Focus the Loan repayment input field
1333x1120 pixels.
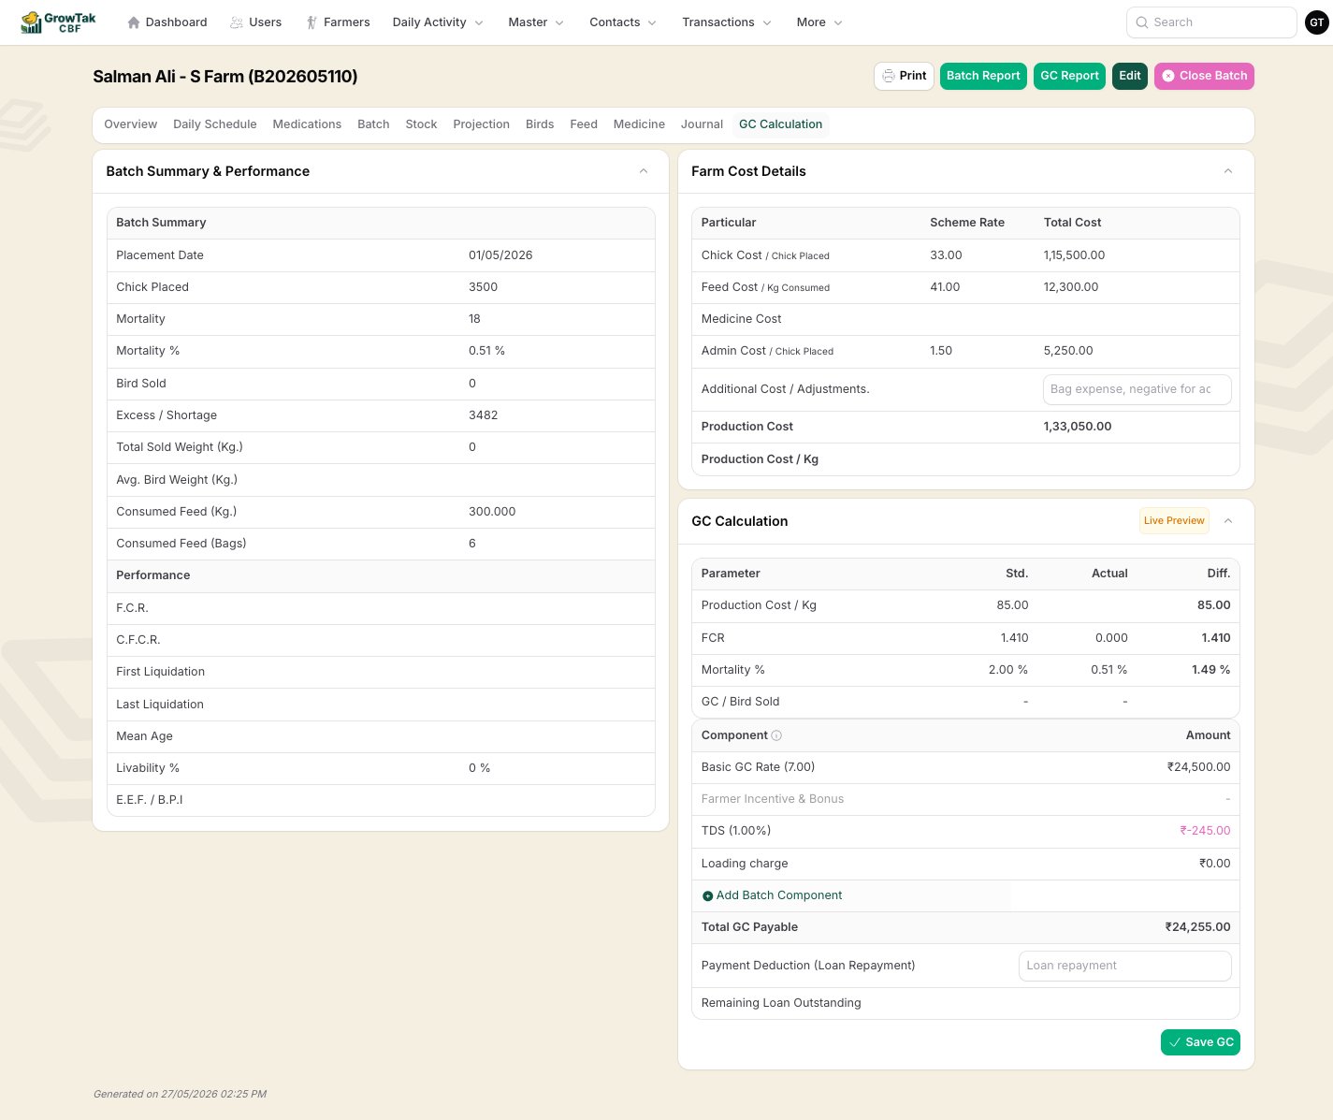click(x=1124, y=966)
